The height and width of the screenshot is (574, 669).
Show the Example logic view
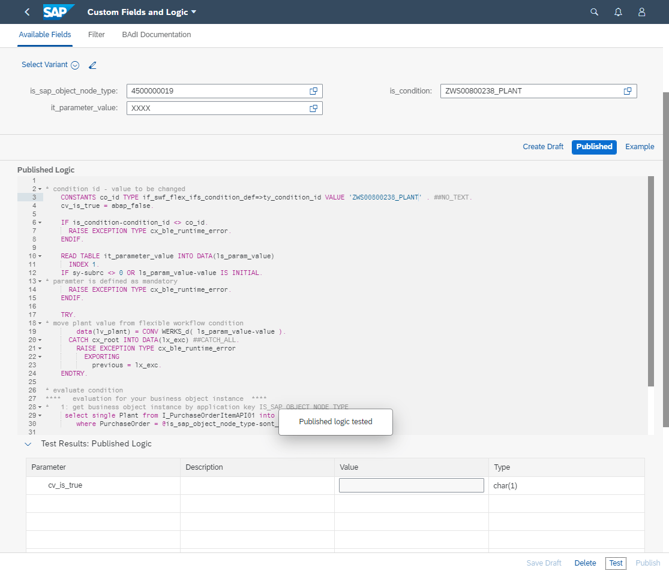tap(639, 147)
